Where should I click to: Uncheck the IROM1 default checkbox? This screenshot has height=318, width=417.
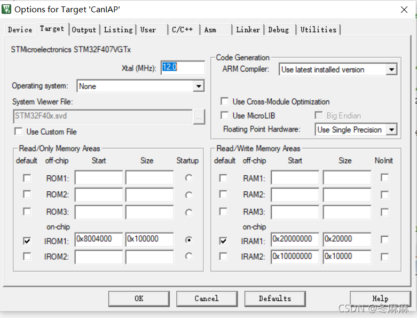pyautogui.click(x=27, y=241)
